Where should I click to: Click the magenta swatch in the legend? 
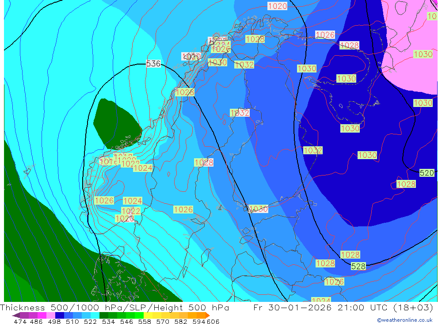[42, 315]
